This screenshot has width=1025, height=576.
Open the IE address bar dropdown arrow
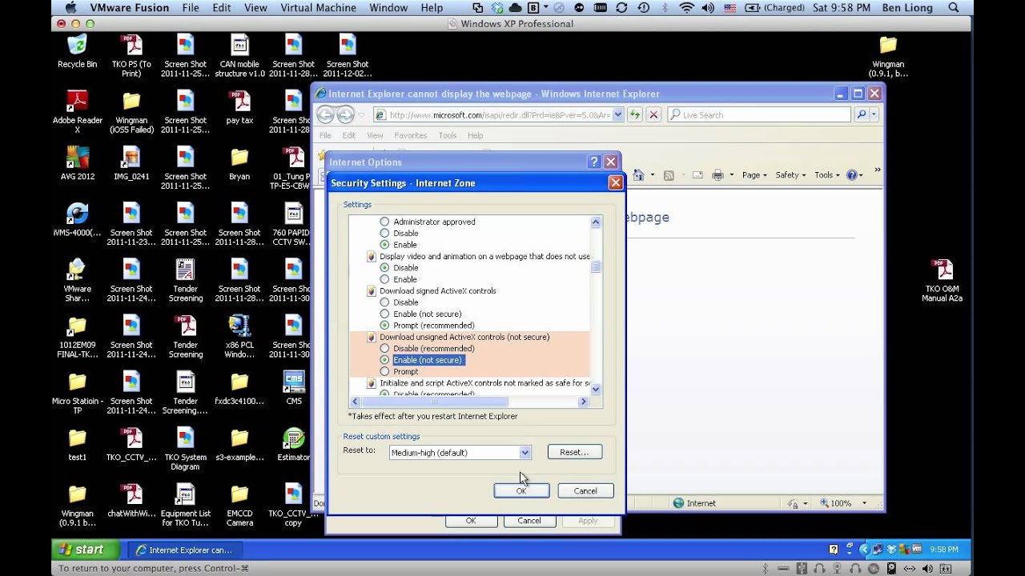click(617, 115)
